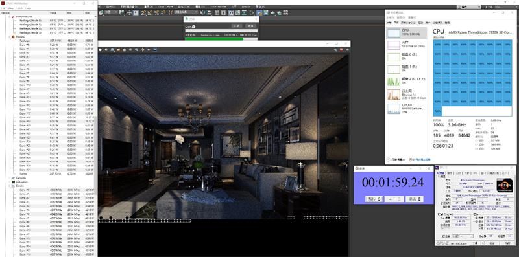Switch to the second tab in CPU-Z
The image size is (519, 257).
click(x=450, y=173)
